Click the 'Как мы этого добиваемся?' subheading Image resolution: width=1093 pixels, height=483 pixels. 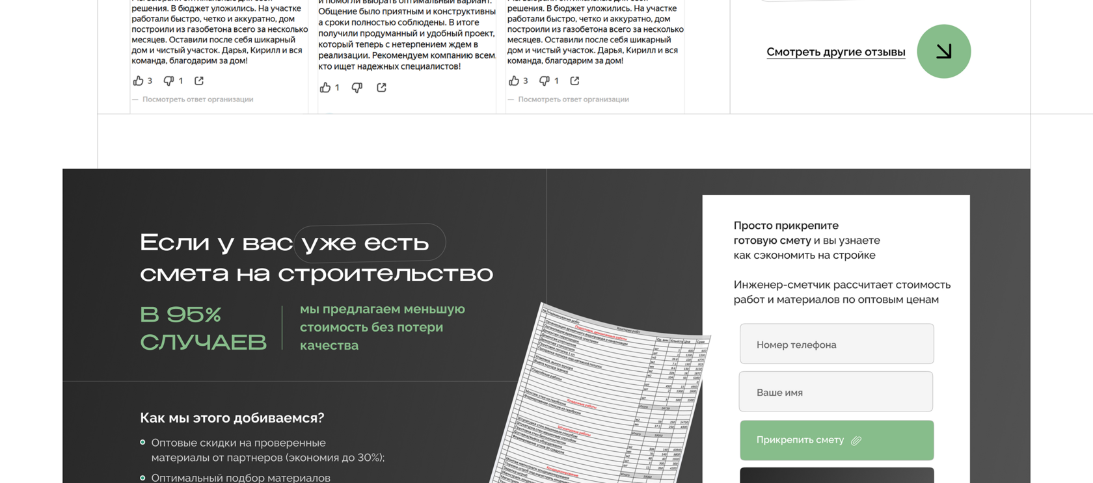click(232, 418)
